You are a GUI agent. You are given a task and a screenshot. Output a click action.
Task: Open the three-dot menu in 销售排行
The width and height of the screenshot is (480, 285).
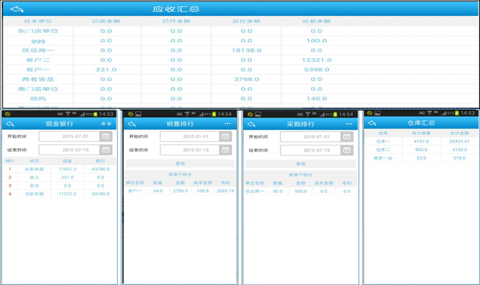coord(227,123)
